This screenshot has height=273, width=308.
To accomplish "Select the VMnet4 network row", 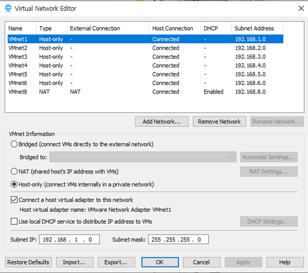I will click(145, 65).
